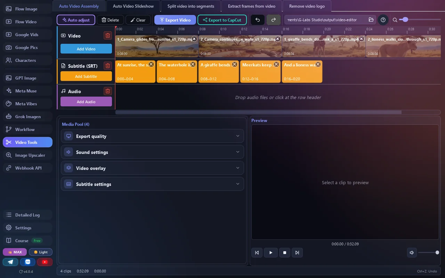Screen dimensions: 445x278
Task: Delete the Video track using its trash icon
Action: pyautogui.click(x=108, y=35)
